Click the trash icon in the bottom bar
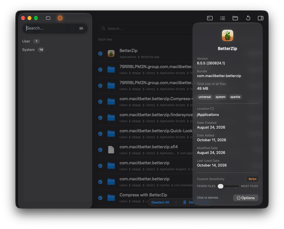The width and height of the screenshot is (284, 229). 185,202
